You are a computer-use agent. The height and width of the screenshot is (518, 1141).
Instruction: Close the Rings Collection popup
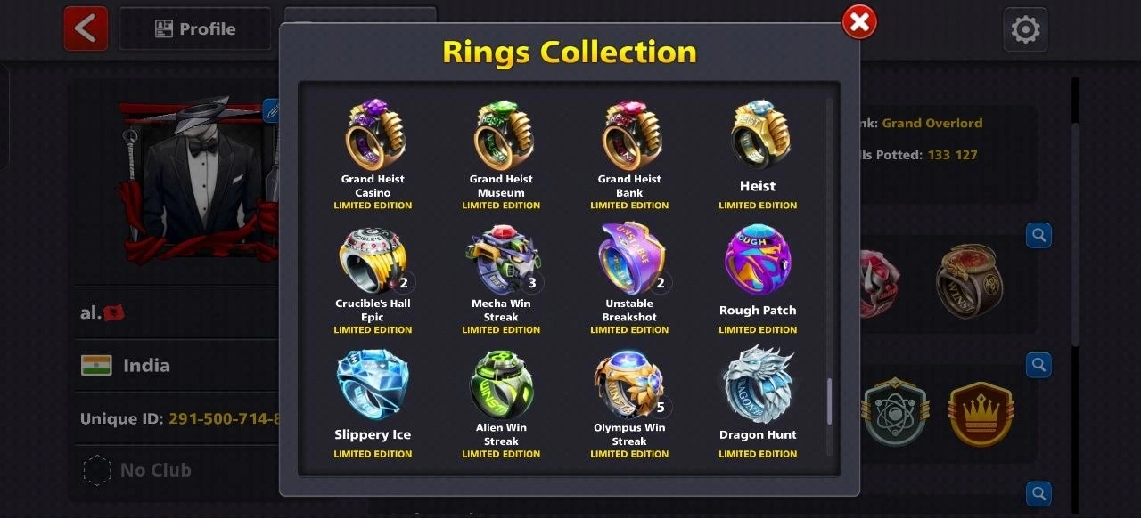(859, 23)
